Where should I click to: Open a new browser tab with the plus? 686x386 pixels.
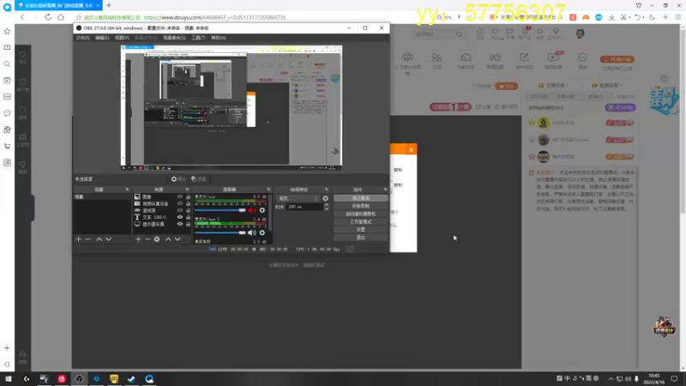[x=109, y=5]
